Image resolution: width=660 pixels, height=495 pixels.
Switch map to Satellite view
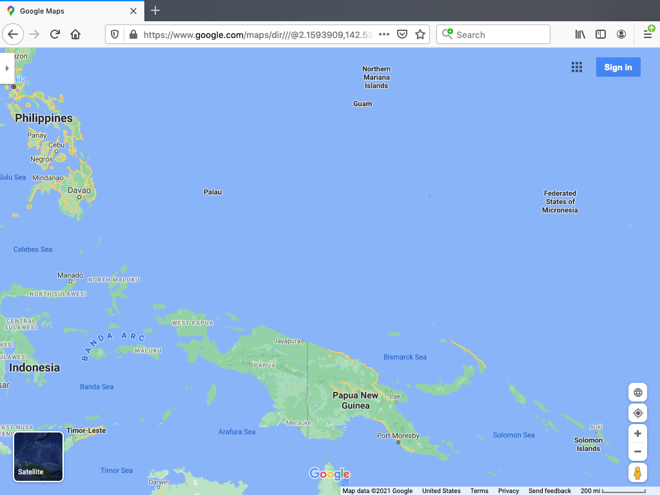point(39,457)
